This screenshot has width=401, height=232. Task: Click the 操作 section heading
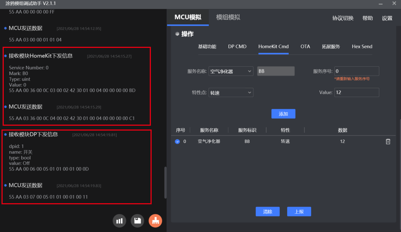187,34
